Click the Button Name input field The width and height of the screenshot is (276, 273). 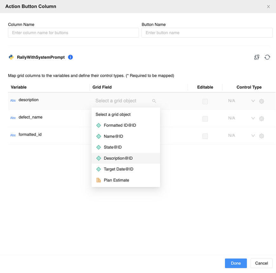coord(207,33)
